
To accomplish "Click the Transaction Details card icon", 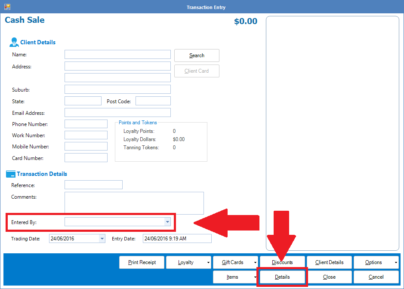I will (10, 174).
